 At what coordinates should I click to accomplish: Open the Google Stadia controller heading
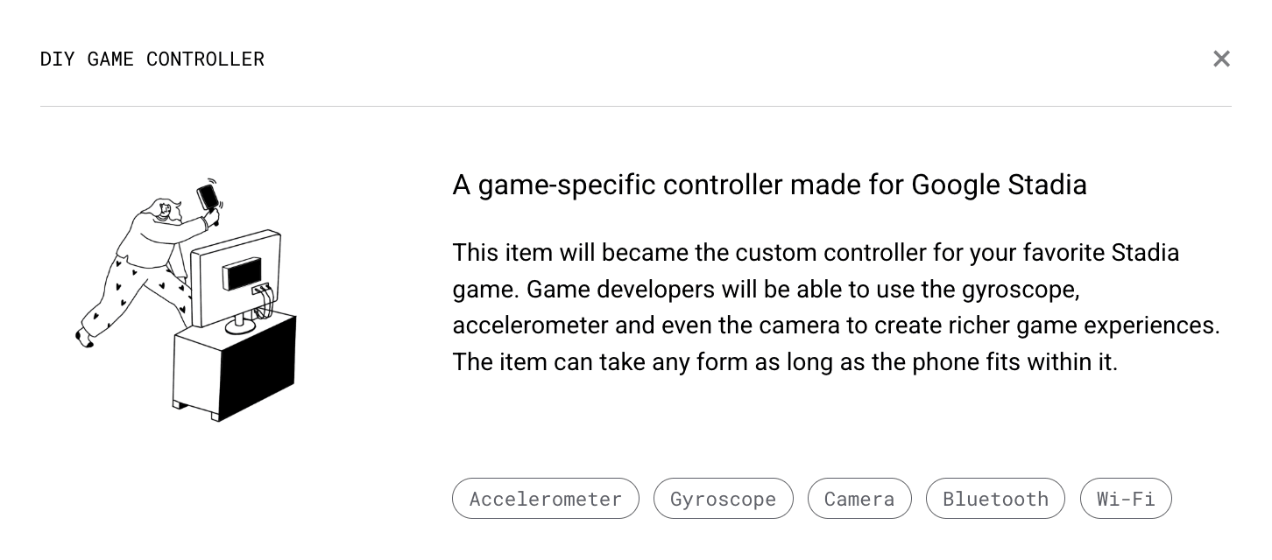pyautogui.click(x=769, y=185)
